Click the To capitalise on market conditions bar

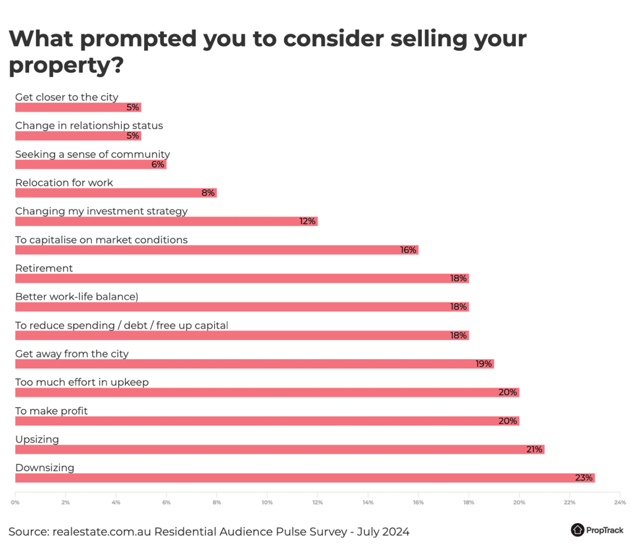pyautogui.click(x=216, y=250)
